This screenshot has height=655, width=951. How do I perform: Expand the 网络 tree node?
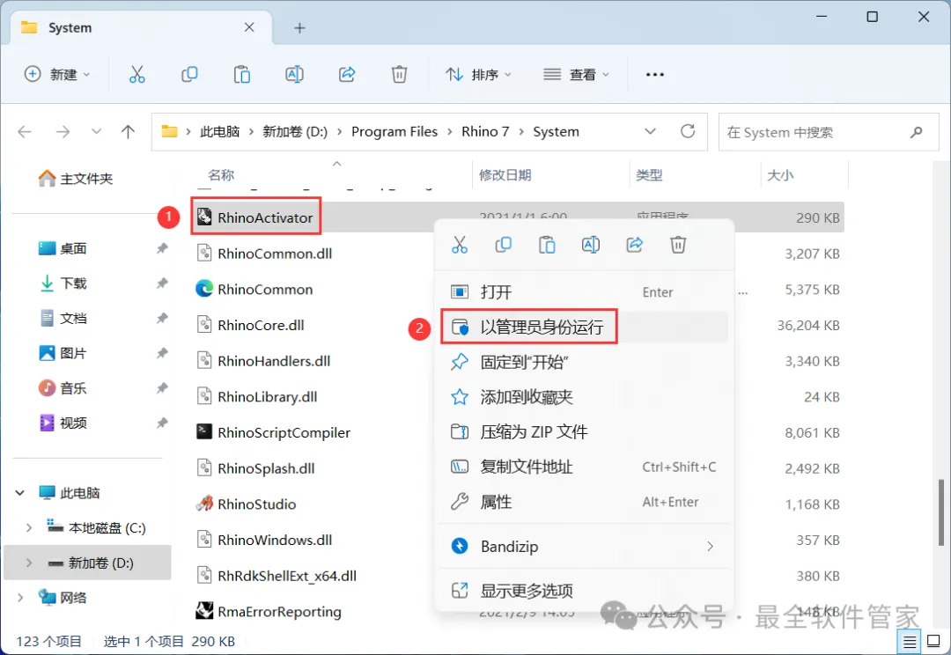pos(20,598)
